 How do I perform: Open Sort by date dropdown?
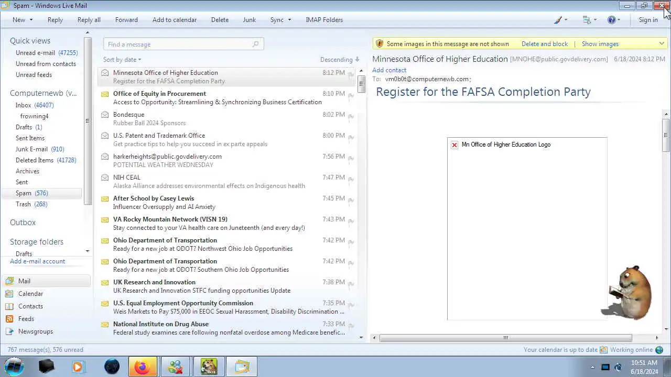[x=122, y=60]
